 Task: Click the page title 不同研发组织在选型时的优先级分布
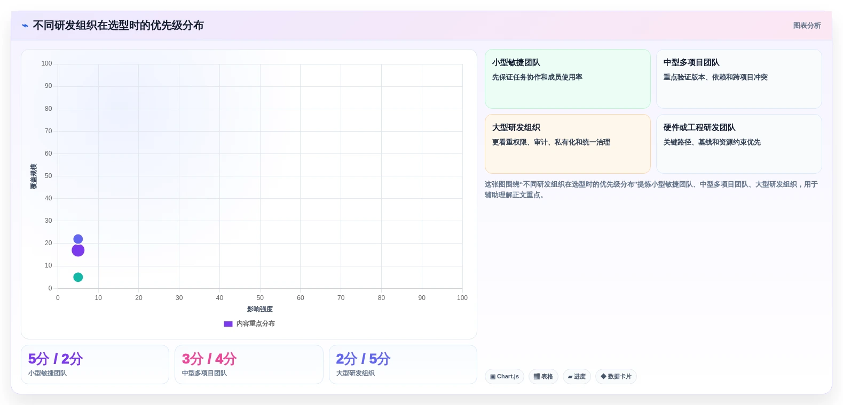click(x=118, y=26)
